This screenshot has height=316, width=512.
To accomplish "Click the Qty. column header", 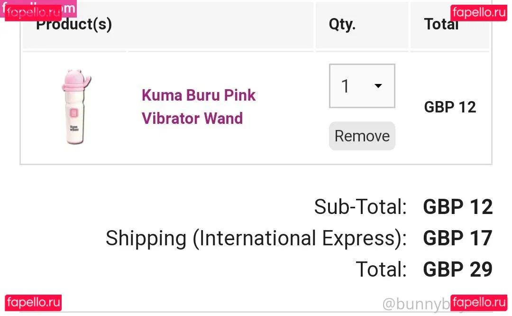I will pos(342,25).
